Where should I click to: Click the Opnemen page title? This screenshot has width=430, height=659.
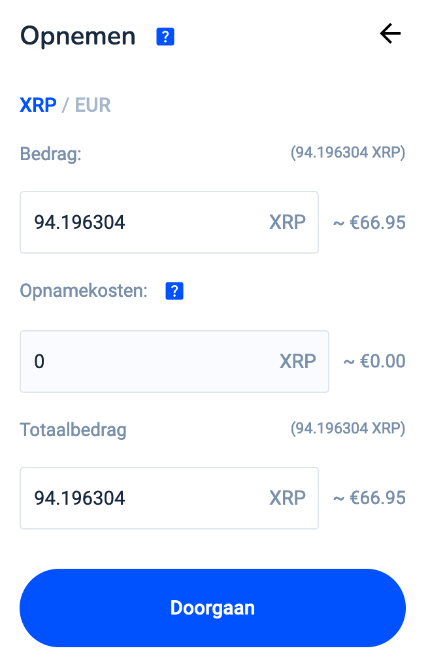coord(77,36)
